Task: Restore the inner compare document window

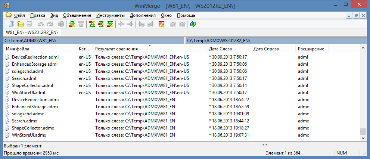Action: 356,16
